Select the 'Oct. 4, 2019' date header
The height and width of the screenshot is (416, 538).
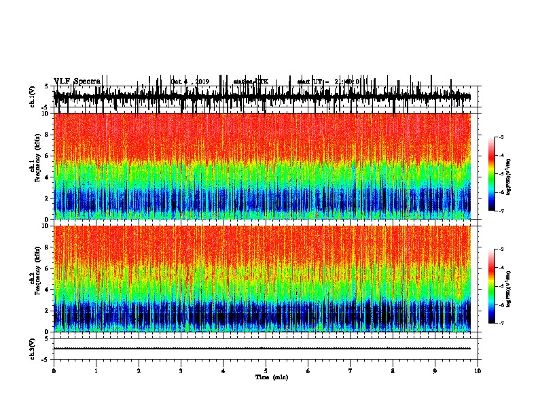(190, 82)
